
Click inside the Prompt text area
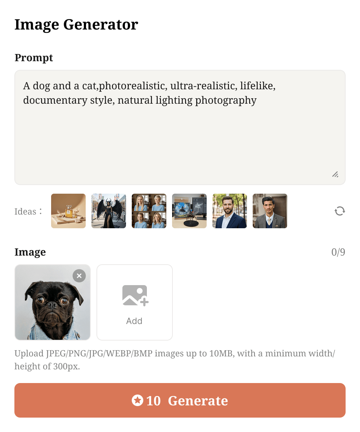[180, 126]
